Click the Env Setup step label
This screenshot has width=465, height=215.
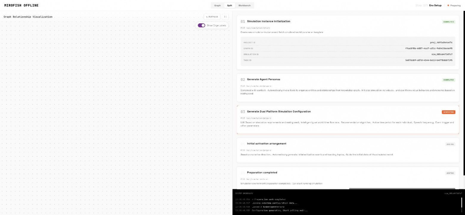tap(435, 5)
